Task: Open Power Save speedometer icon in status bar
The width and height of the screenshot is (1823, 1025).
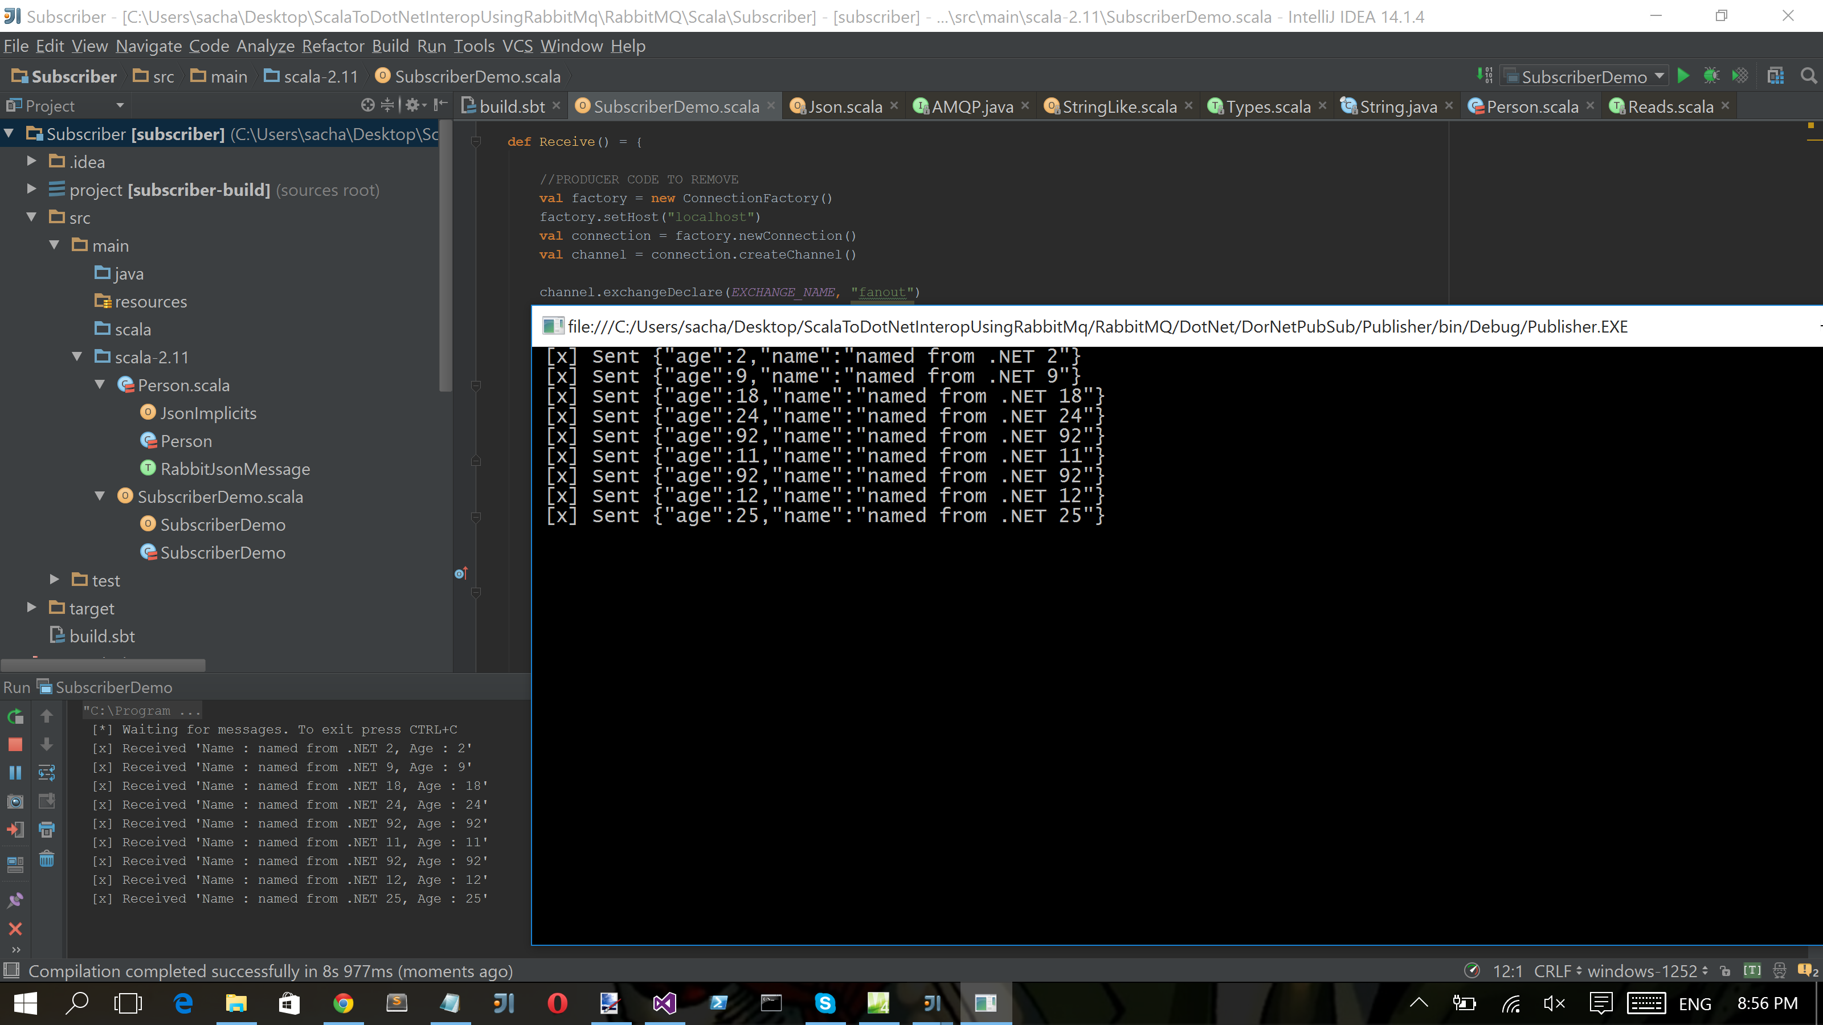Action: [1472, 970]
